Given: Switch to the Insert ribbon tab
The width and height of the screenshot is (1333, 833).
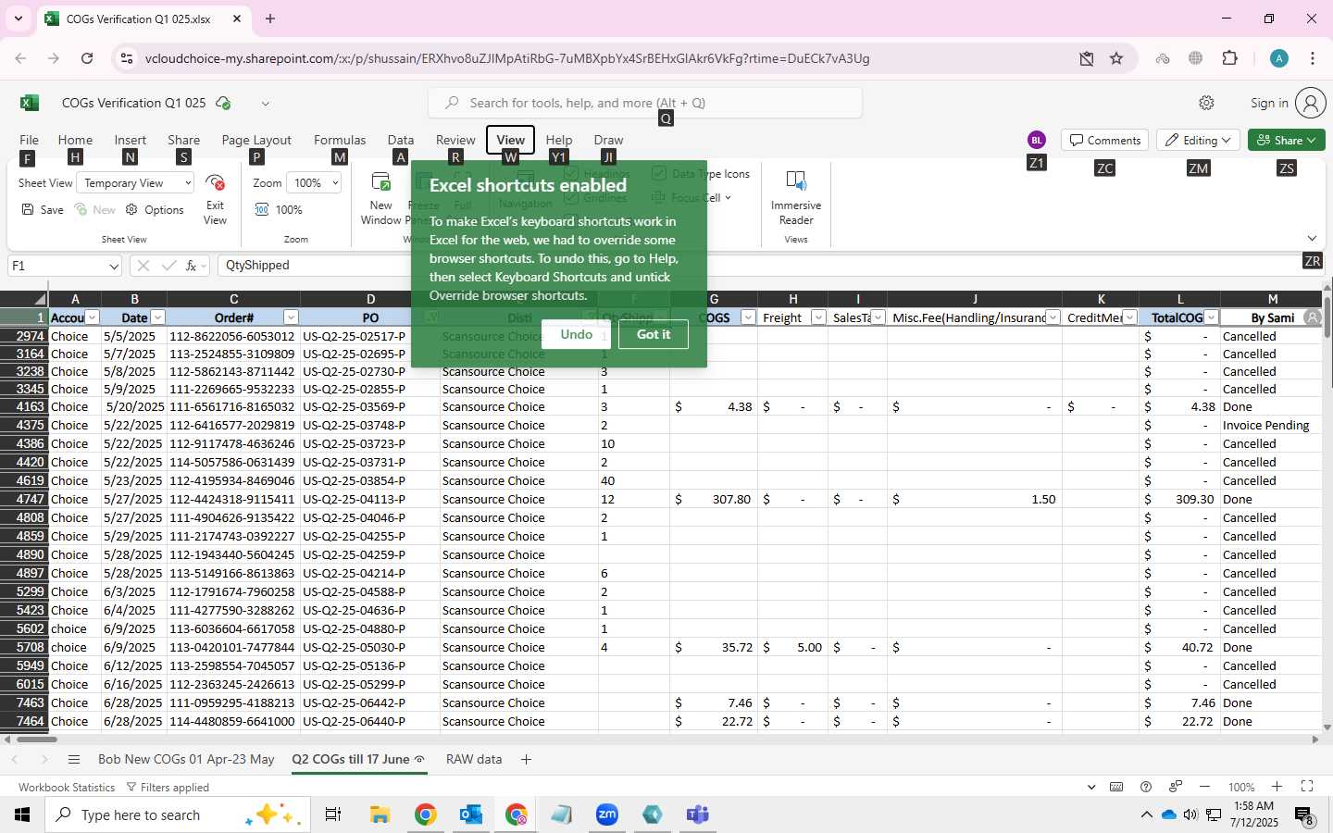Looking at the screenshot, I should click(x=131, y=140).
